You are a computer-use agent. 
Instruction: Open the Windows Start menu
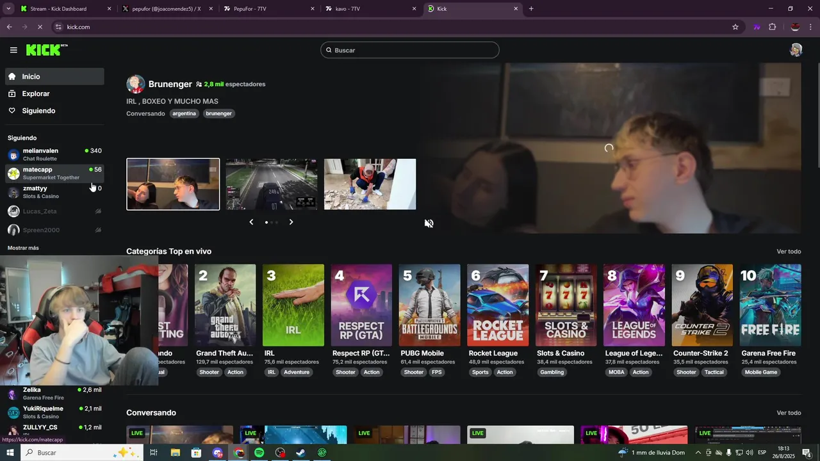click(x=10, y=453)
